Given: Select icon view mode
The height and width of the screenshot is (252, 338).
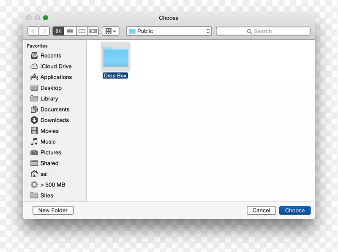Looking at the screenshot, I should coord(58,31).
